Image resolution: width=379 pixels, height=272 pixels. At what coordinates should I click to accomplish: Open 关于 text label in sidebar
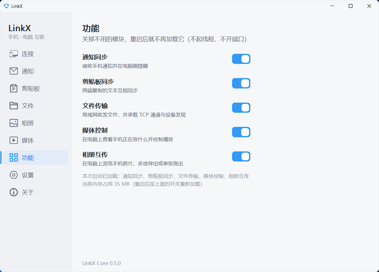point(28,192)
